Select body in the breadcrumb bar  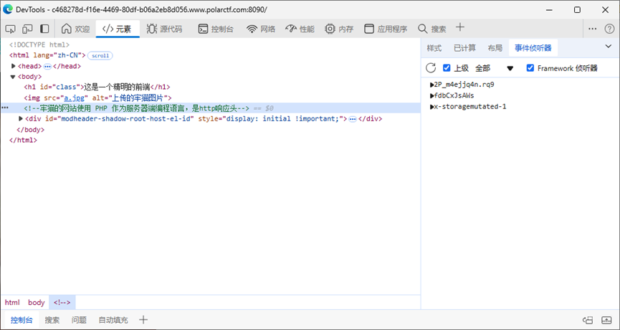36,303
